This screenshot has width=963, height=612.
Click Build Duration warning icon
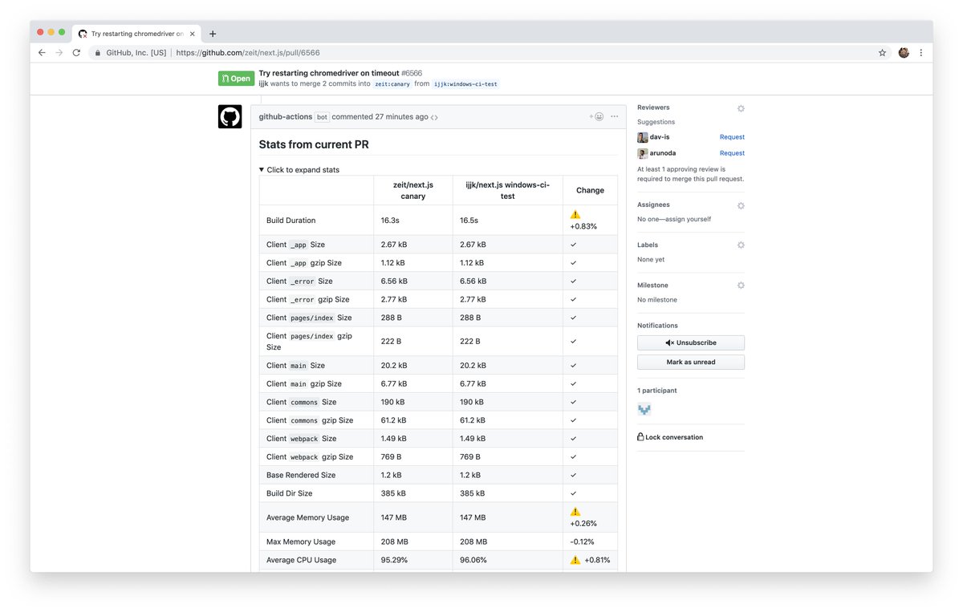click(575, 214)
